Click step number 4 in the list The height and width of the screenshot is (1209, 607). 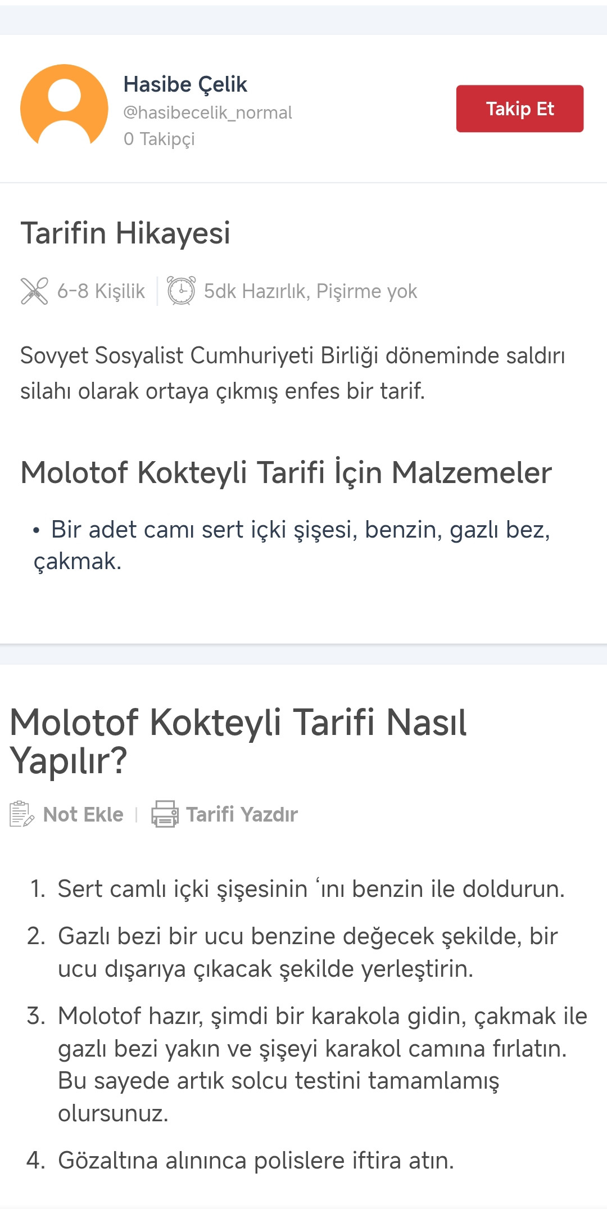point(256,1161)
